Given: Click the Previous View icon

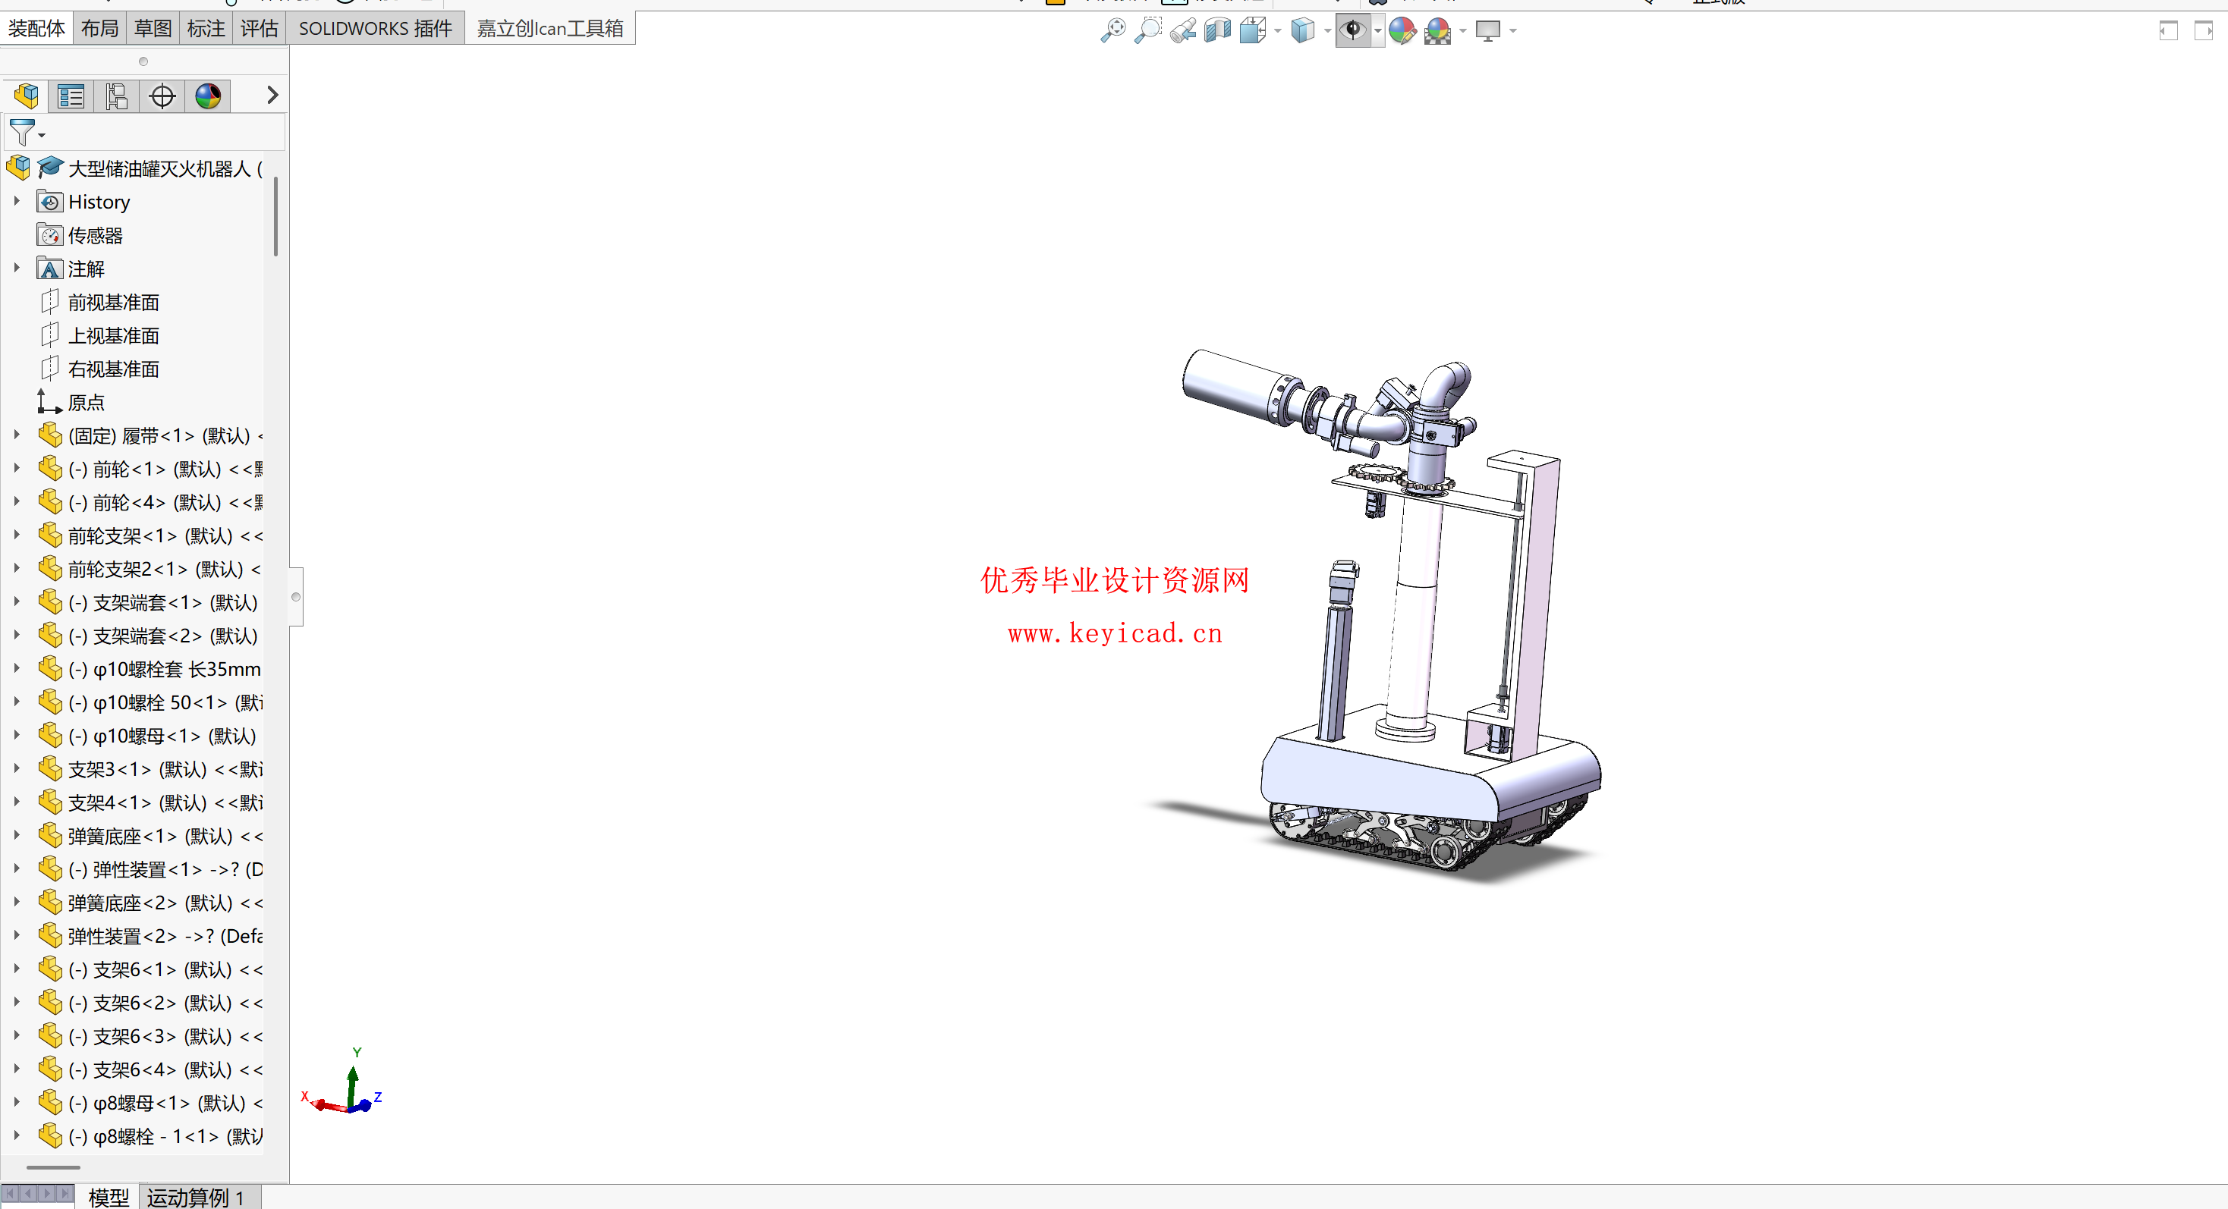Looking at the screenshot, I should coord(1182,30).
